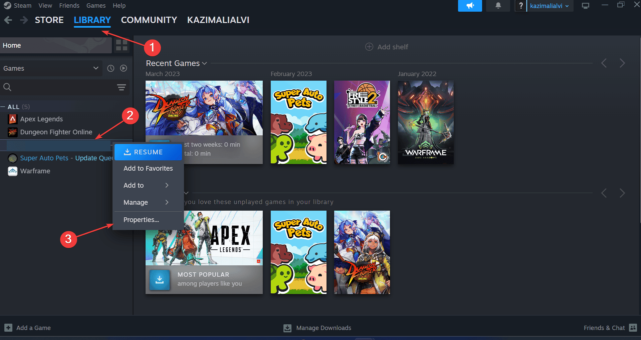Switch to the COMMUNITY tab
The image size is (641, 340).
pos(149,20)
